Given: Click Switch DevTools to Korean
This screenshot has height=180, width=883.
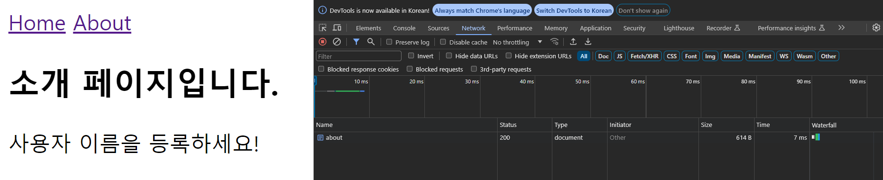Looking at the screenshot, I should pyautogui.click(x=574, y=10).
